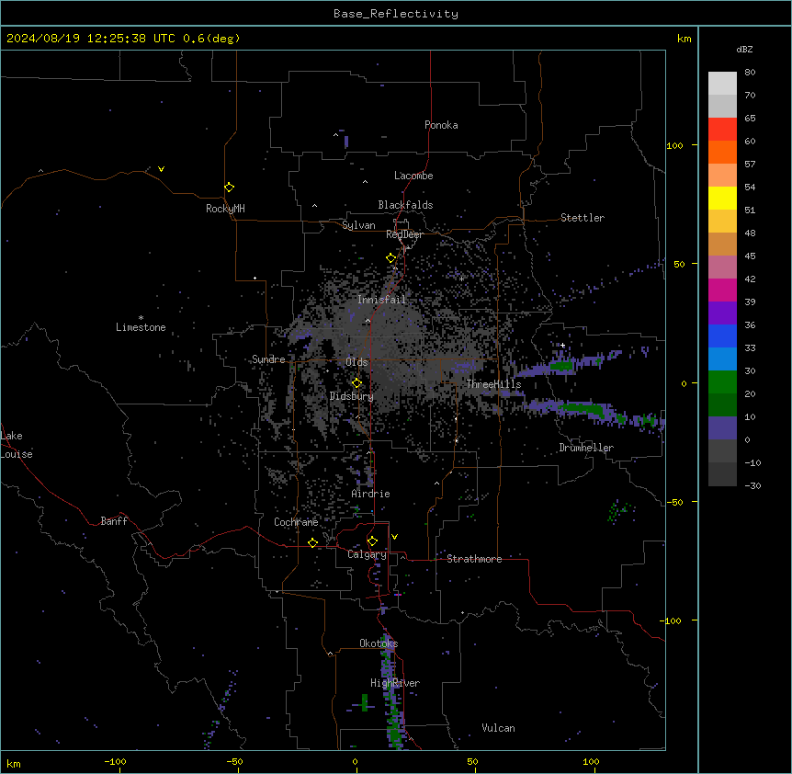Click the Drumheller city label
Viewport: 792px width, 774px height.
(586, 448)
